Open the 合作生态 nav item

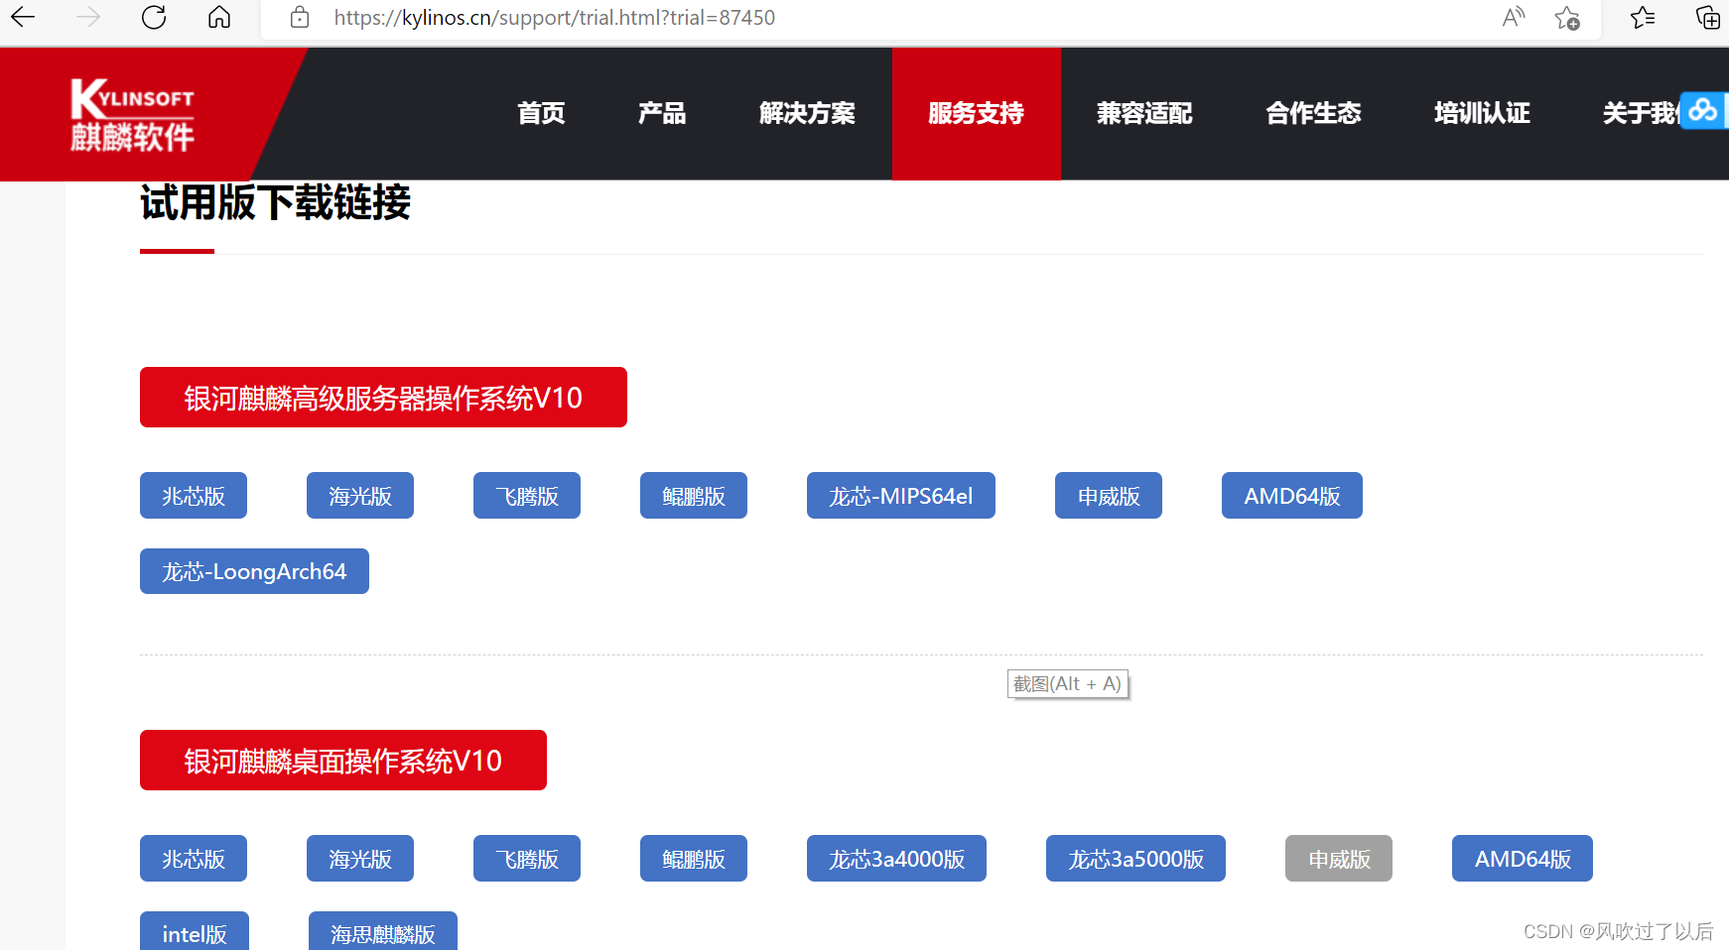point(1313,113)
